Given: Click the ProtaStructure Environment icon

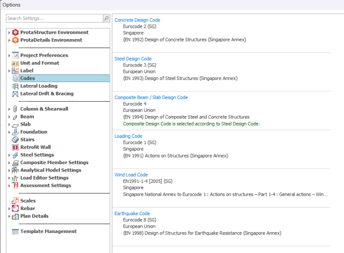Looking at the screenshot, I should coord(15,32).
